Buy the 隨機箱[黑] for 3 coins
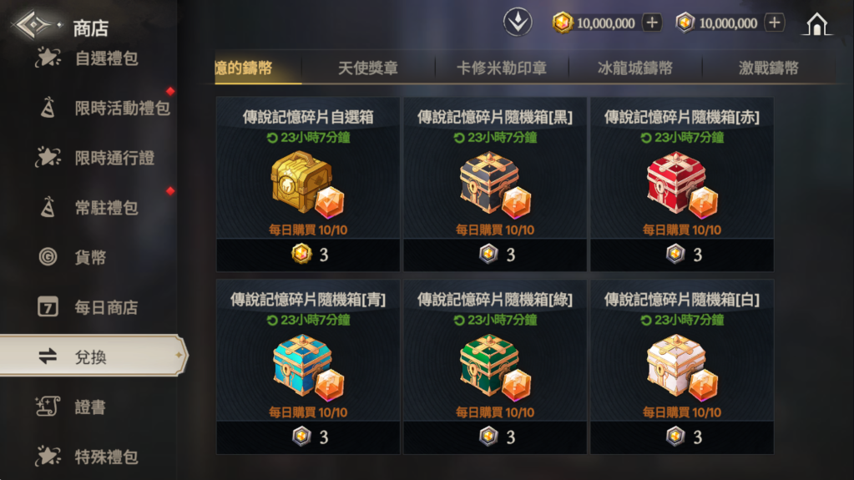Viewport: 854px width, 480px height. point(495,255)
